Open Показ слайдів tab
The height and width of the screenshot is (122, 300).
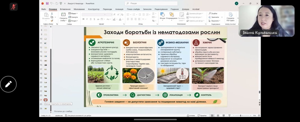point(133,9)
